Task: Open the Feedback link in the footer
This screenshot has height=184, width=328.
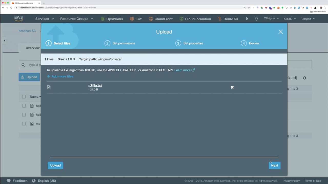Action: tap(17, 181)
